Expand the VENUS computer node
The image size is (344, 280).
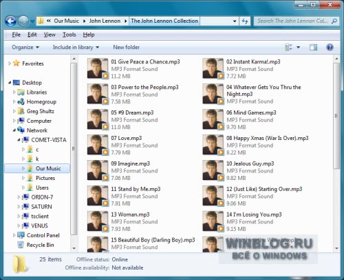click(x=19, y=226)
